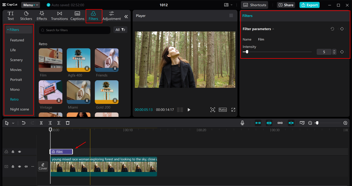Open the Captions tab
The image size is (352, 186).
77,16
